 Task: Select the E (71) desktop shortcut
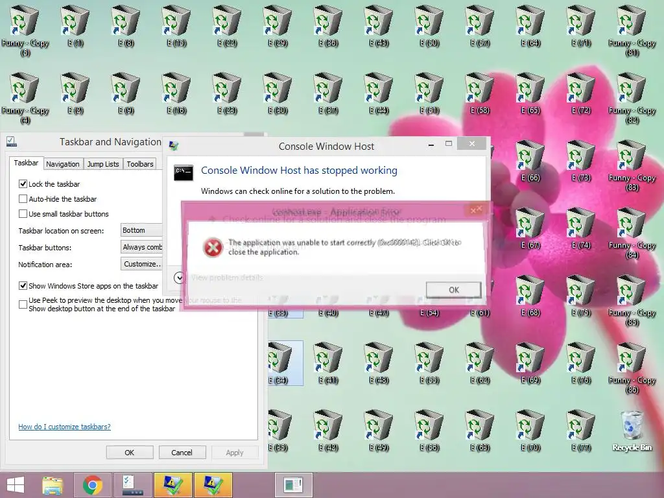[x=581, y=25]
